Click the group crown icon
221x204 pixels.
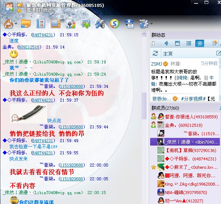coord(20,5)
